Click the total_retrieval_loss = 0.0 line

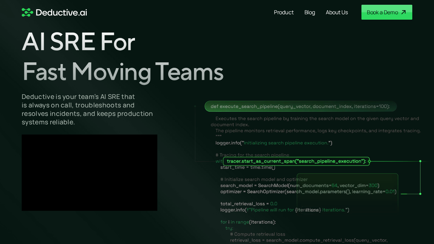pos(249,204)
